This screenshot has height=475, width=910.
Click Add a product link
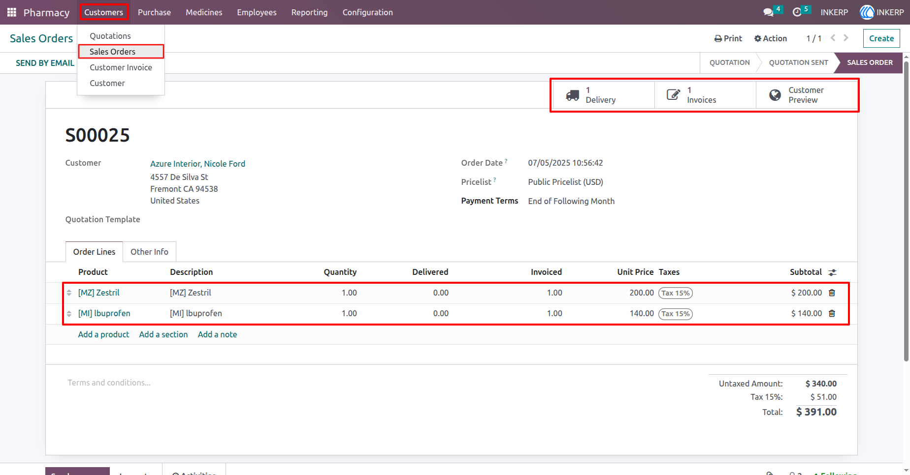coord(103,334)
